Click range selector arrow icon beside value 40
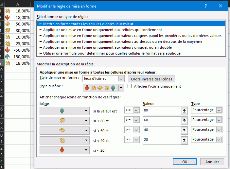 (185, 131)
